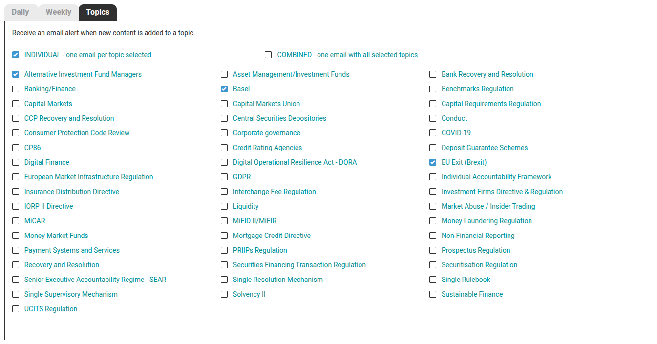657x344 pixels.
Task: Select the PRIIPs Regulation label
Action: (x=260, y=250)
